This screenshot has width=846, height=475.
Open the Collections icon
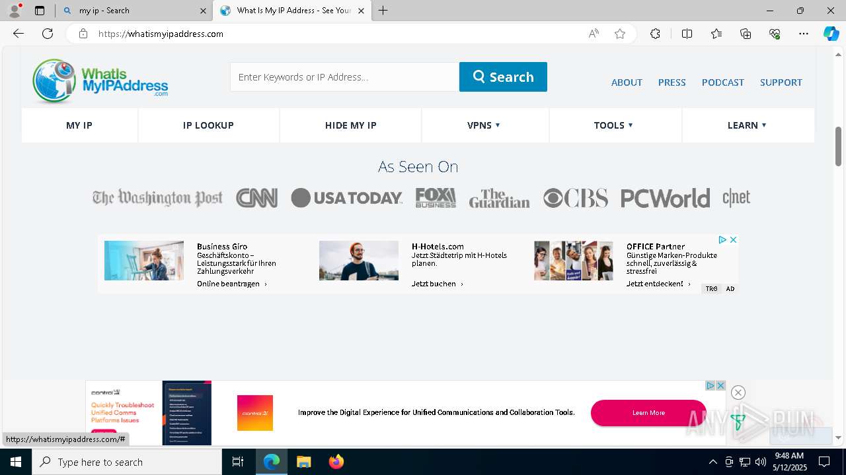pyautogui.click(x=746, y=34)
